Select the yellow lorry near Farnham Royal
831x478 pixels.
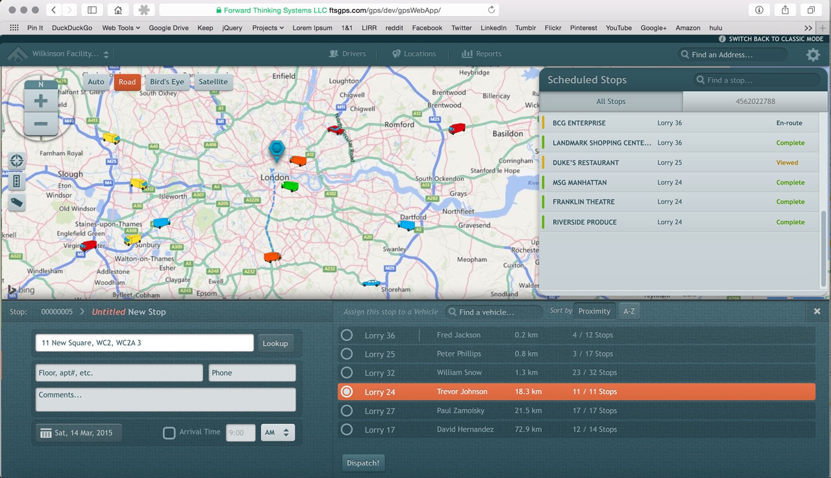coord(111,138)
